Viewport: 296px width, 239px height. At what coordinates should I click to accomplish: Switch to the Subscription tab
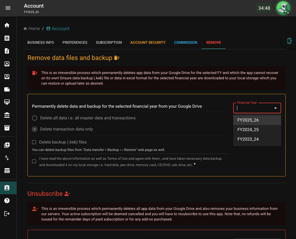[109, 42]
